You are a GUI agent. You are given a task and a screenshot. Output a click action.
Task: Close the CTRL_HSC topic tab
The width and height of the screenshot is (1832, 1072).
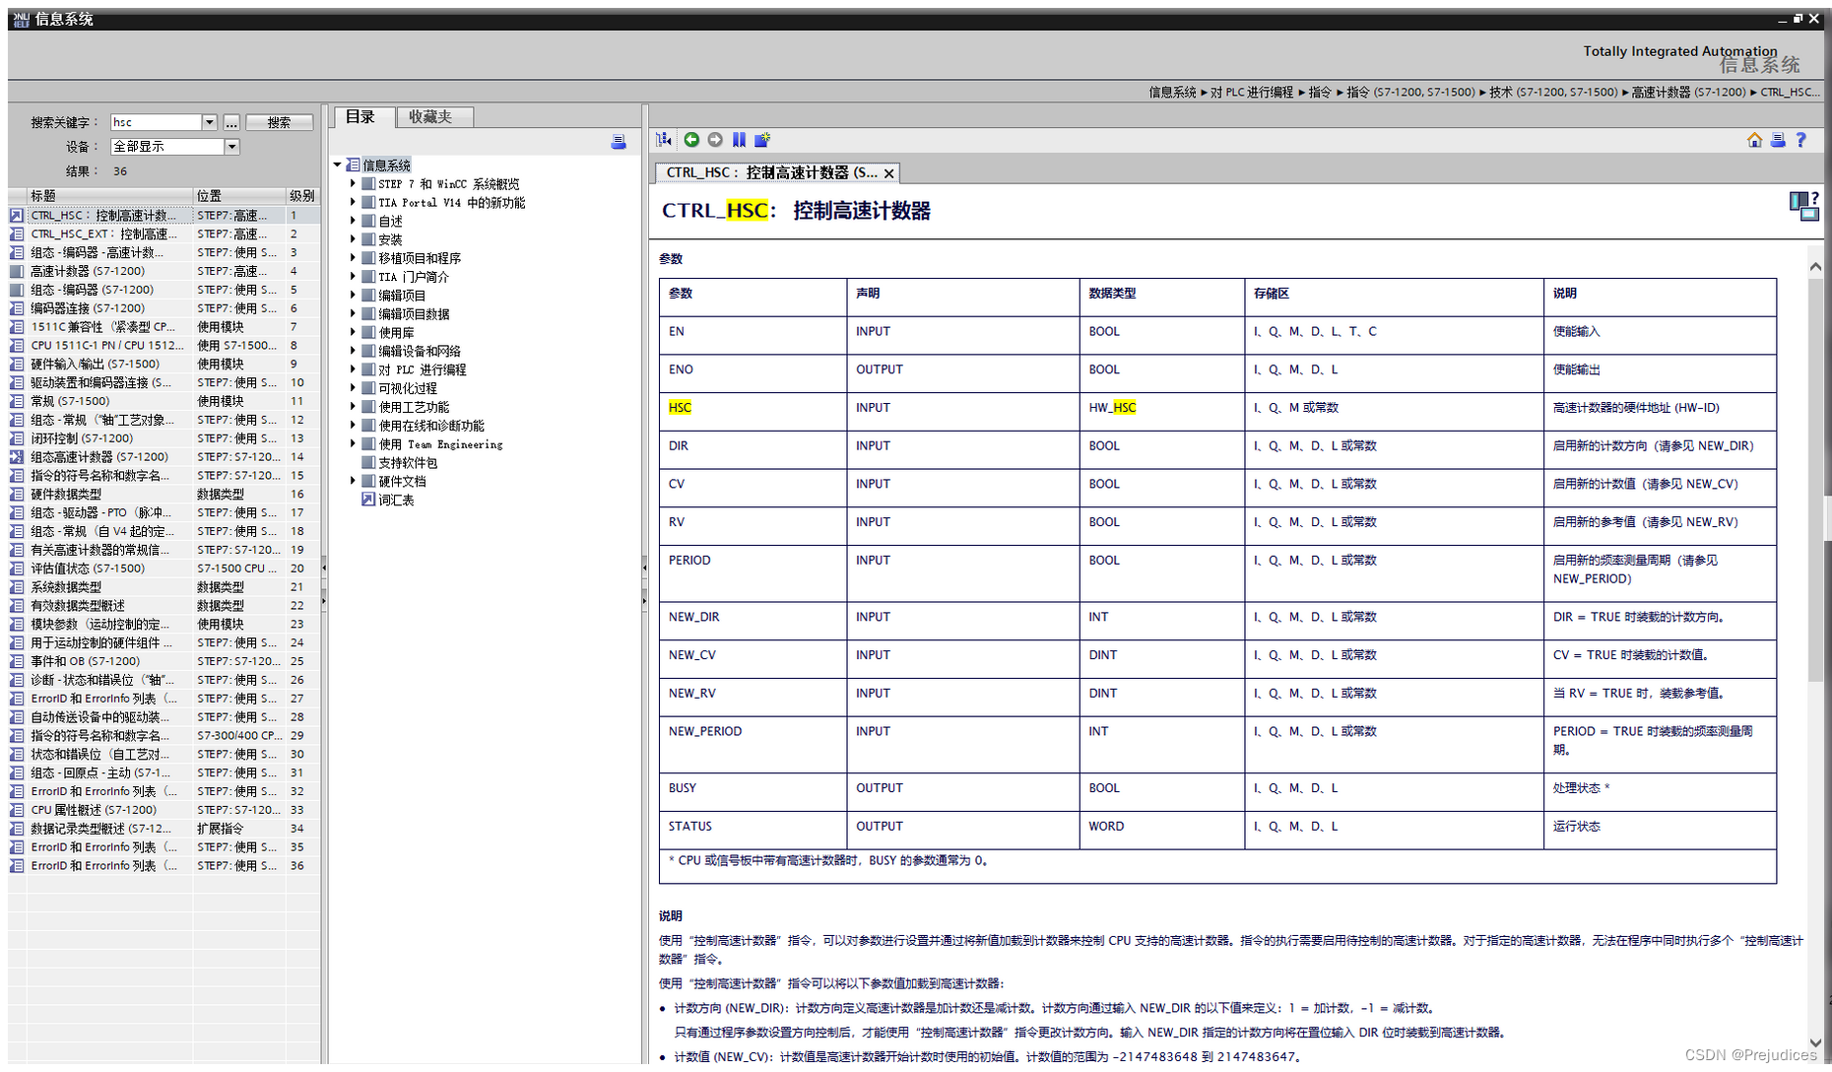[x=888, y=173]
